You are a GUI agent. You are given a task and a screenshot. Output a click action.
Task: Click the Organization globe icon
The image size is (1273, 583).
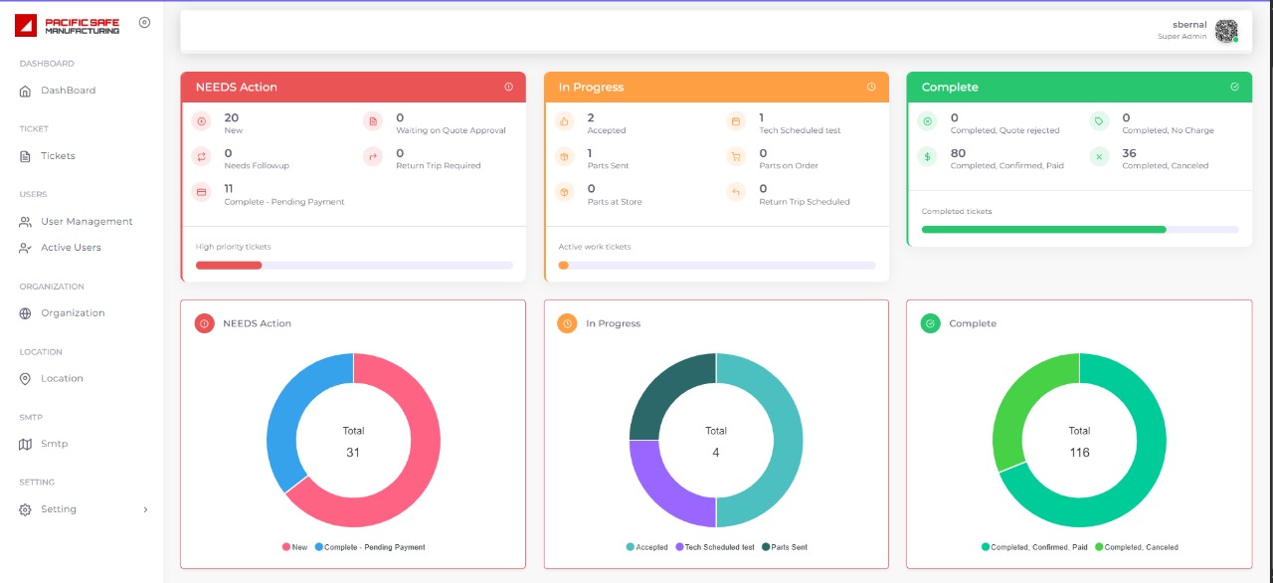tap(26, 313)
